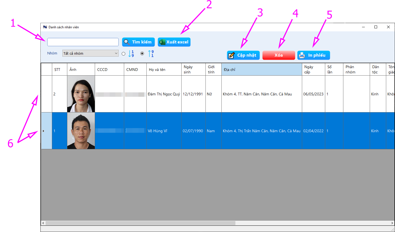Click into the search text field

tap(83, 42)
